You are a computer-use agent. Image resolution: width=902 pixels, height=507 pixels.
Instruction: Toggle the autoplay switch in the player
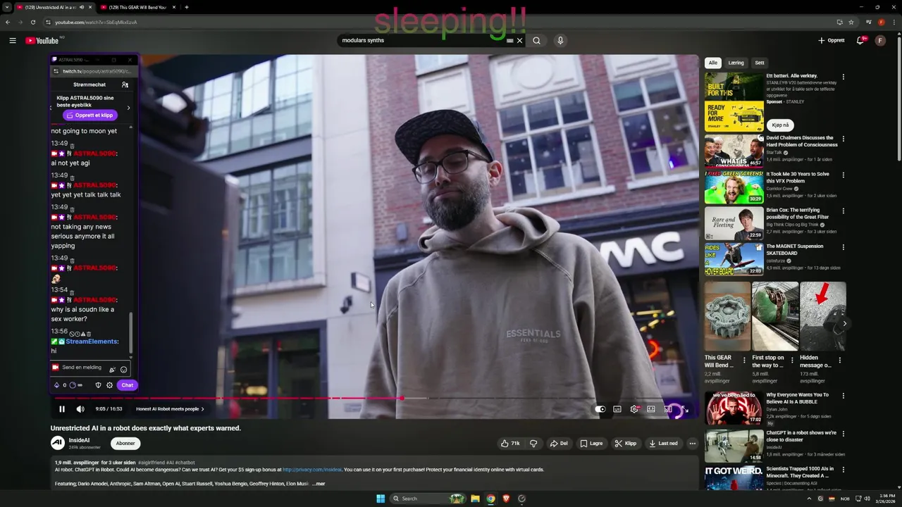pos(600,409)
